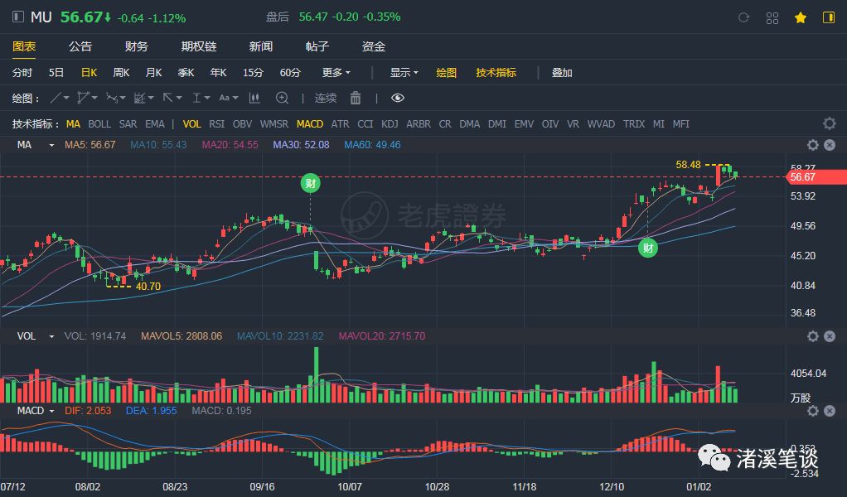Viewport: 847px width, 497px height.
Task: Toggle the favorite star for MU
Action: point(801,17)
